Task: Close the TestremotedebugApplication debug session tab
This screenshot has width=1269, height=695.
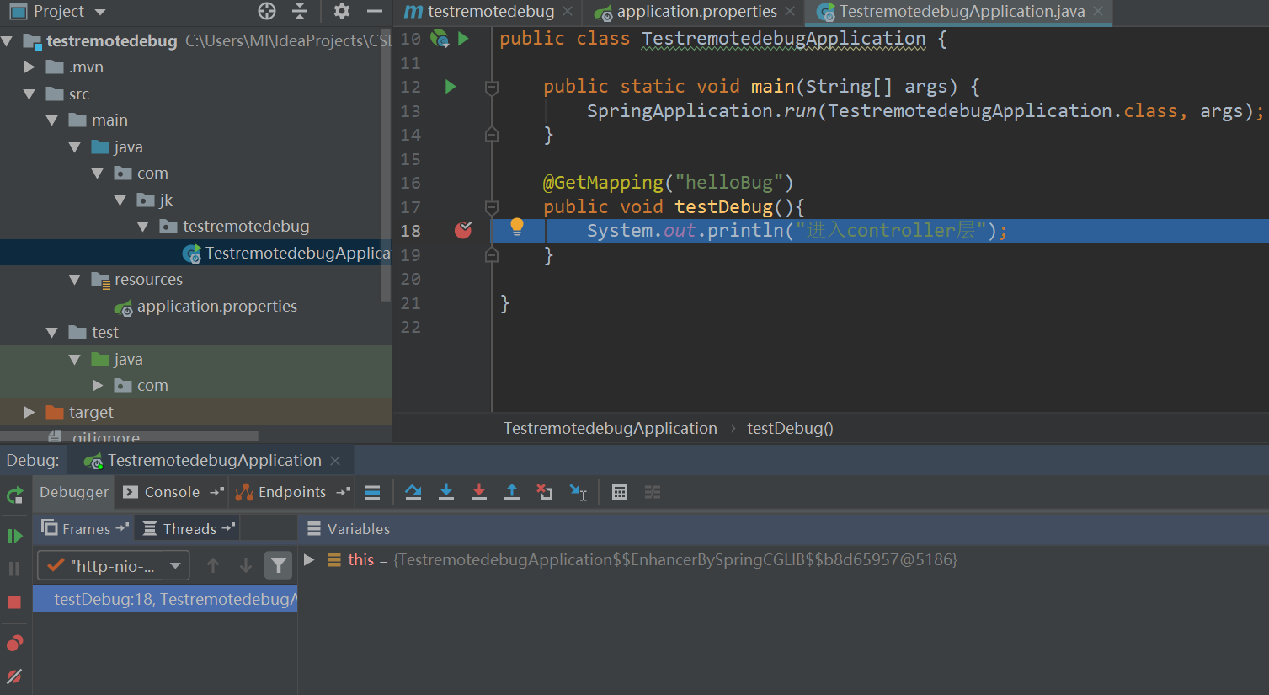Action: coord(335,461)
